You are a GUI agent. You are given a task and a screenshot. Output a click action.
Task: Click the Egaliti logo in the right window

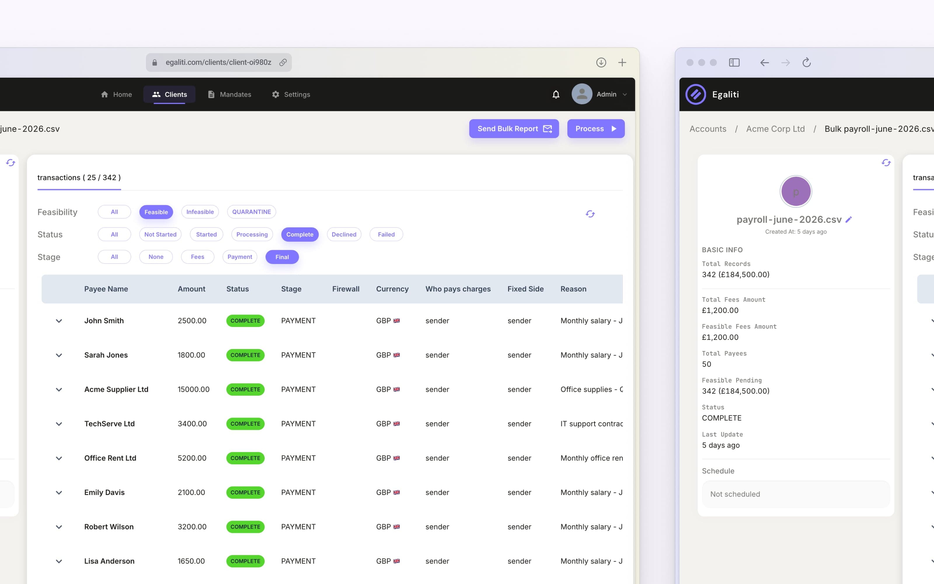click(x=696, y=95)
